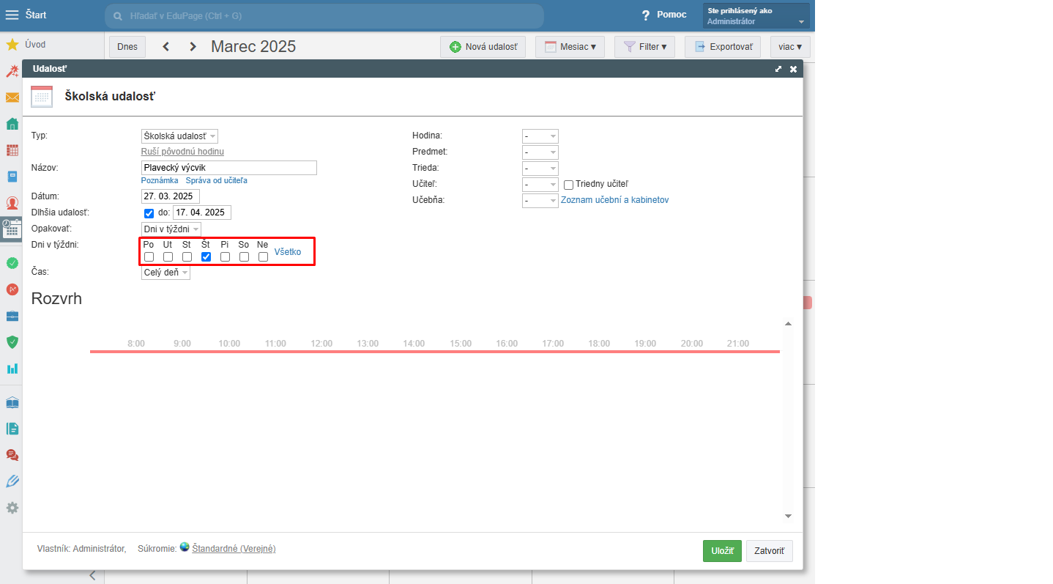Save the event with Uložiť
1053x584 pixels.
pyautogui.click(x=722, y=551)
